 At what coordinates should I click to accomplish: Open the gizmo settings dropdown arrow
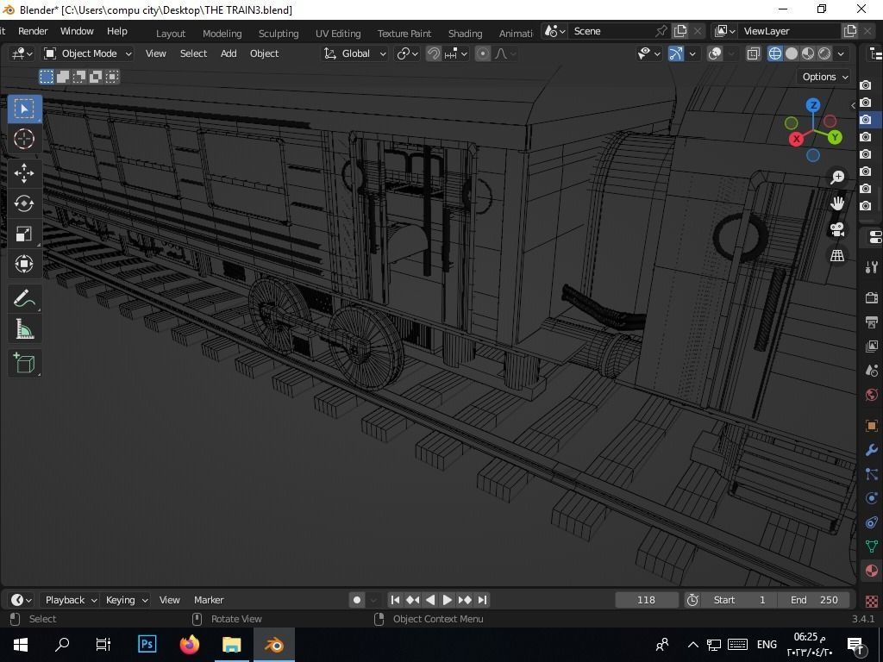tap(692, 53)
